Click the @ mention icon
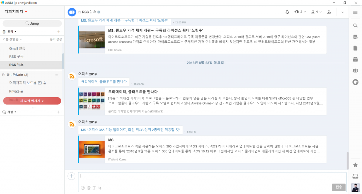Image resolution: width=362 pixels, height=194 pixels. 88,188
